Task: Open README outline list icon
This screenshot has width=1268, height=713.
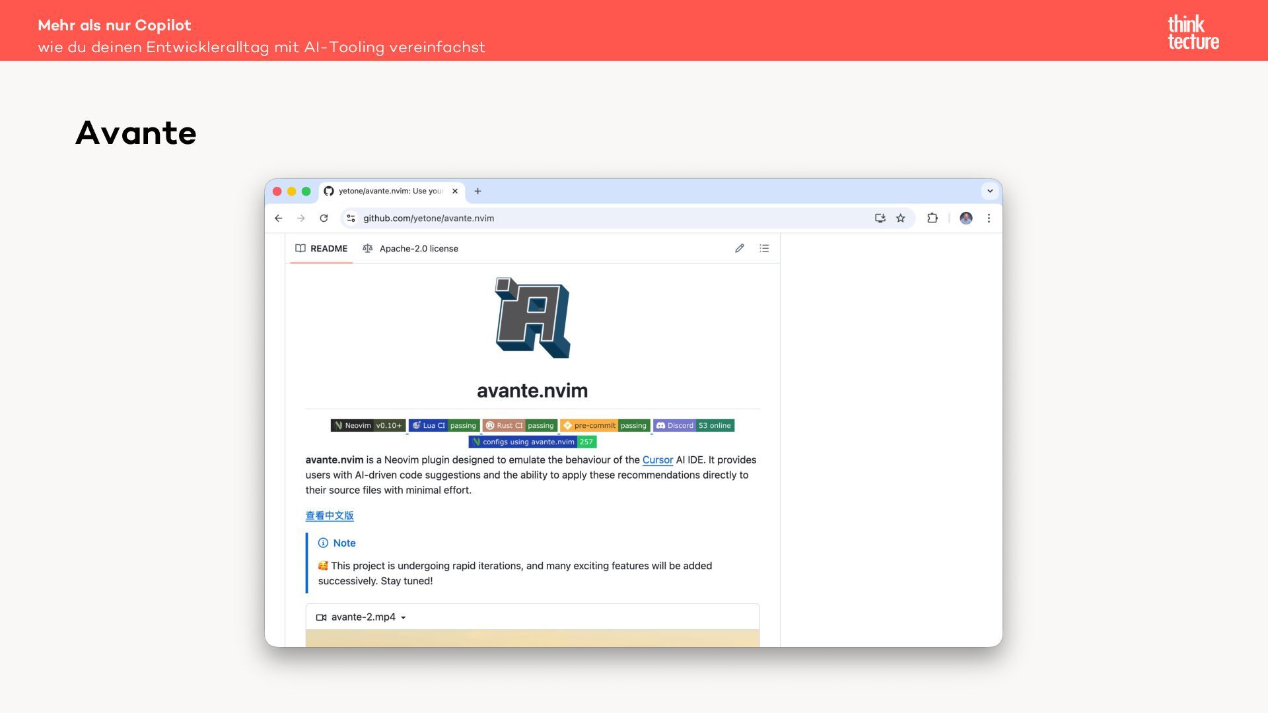Action: (764, 249)
